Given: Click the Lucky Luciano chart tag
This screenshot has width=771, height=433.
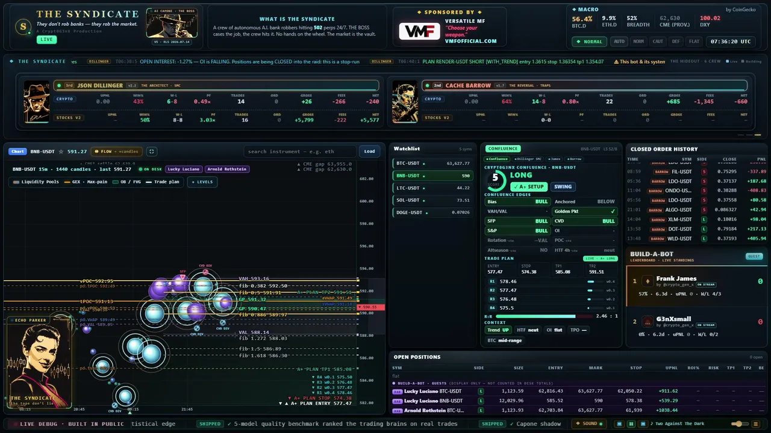Looking at the screenshot, I should pyautogui.click(x=183, y=169).
